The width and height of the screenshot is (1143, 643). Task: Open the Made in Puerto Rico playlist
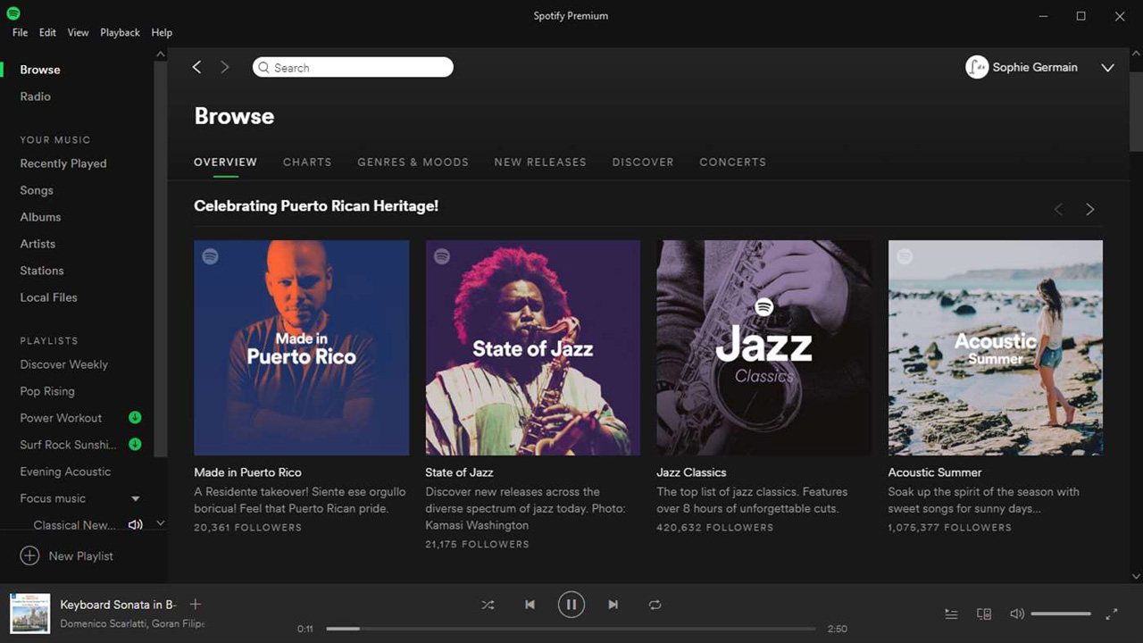coord(301,347)
